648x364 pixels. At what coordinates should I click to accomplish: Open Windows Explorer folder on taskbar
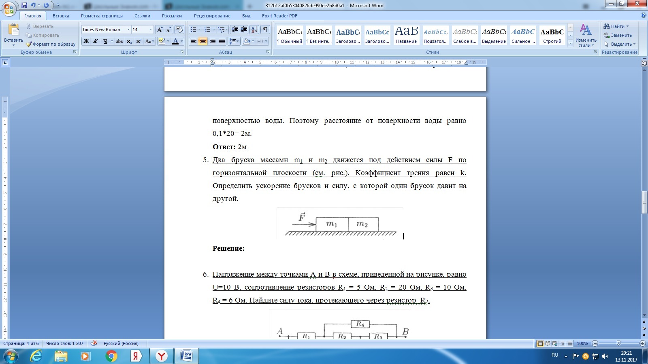click(61, 356)
